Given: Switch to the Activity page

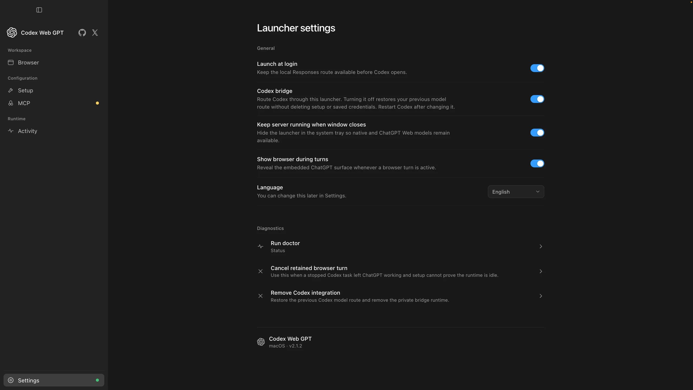Looking at the screenshot, I should click(54, 131).
